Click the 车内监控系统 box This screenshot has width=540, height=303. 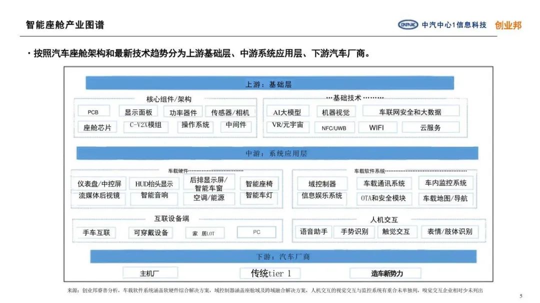pyautogui.click(x=445, y=182)
